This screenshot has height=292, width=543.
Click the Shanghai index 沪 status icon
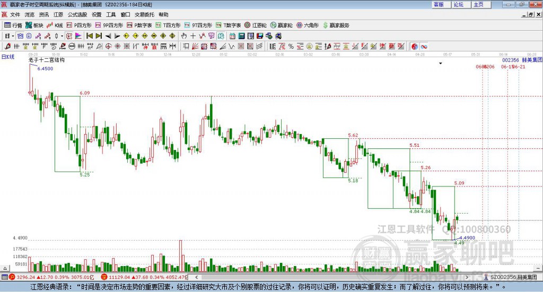pyautogui.click(x=12, y=277)
